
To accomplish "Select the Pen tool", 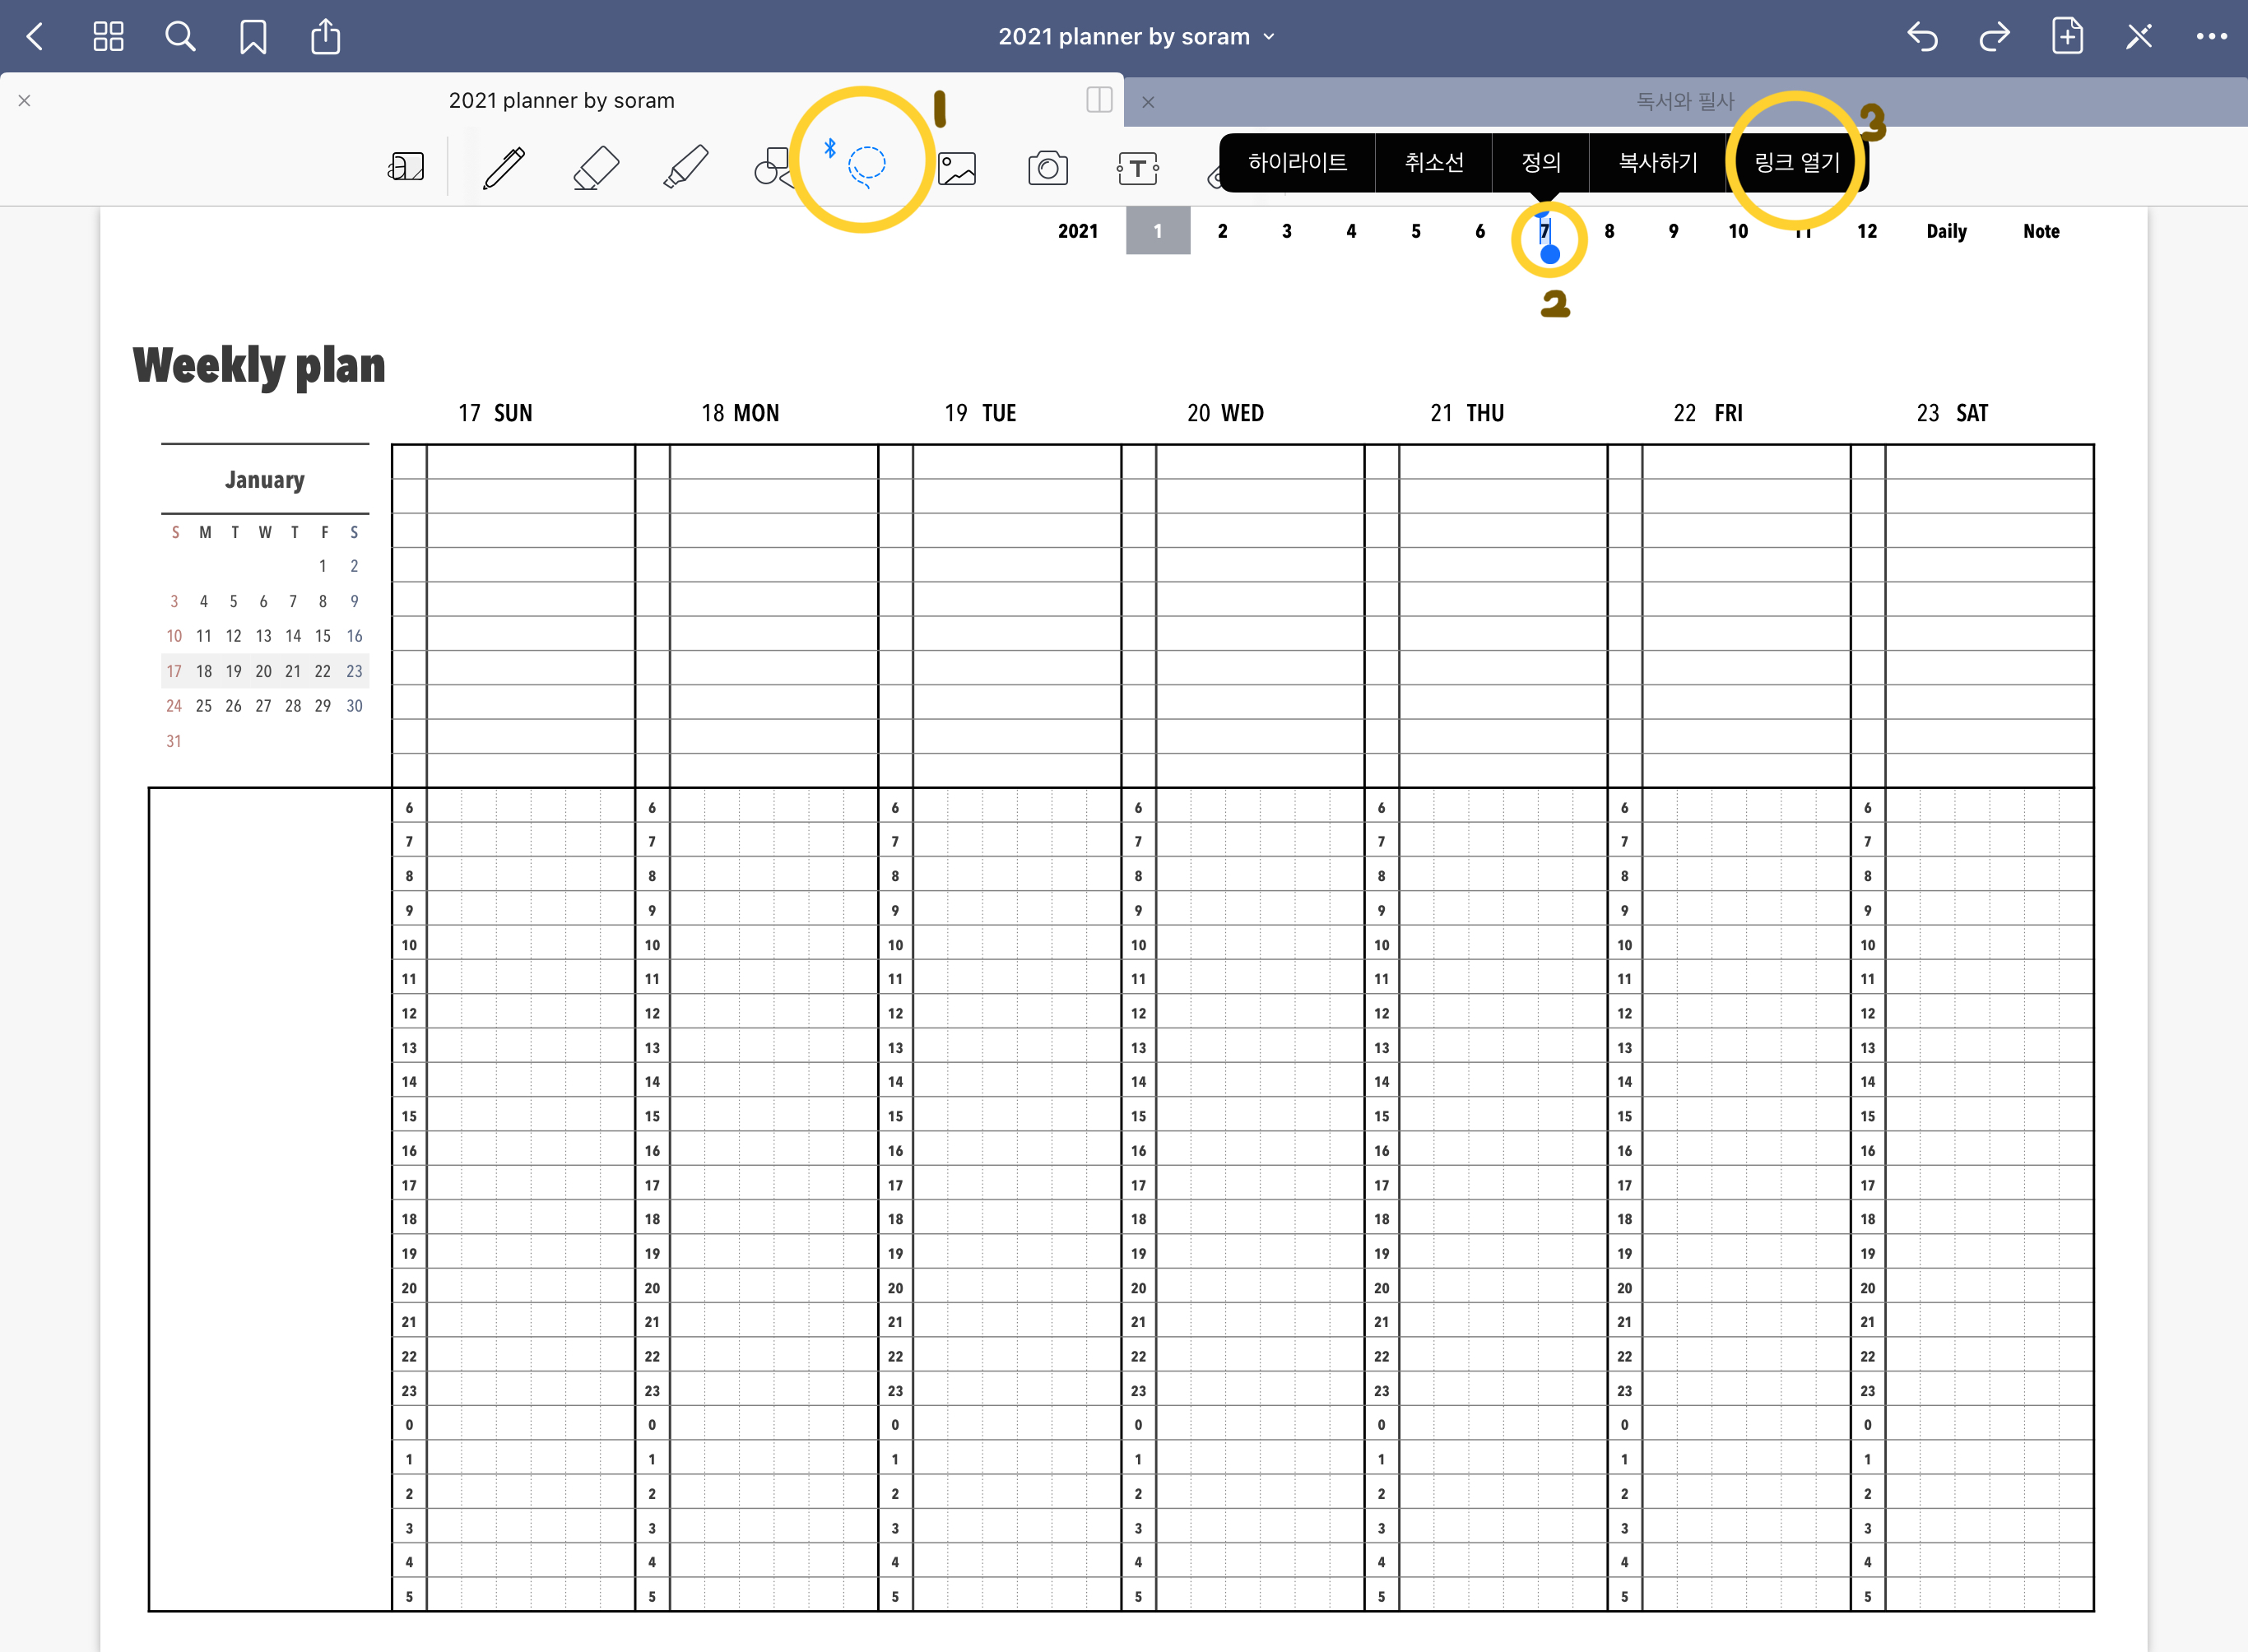I will (505, 167).
